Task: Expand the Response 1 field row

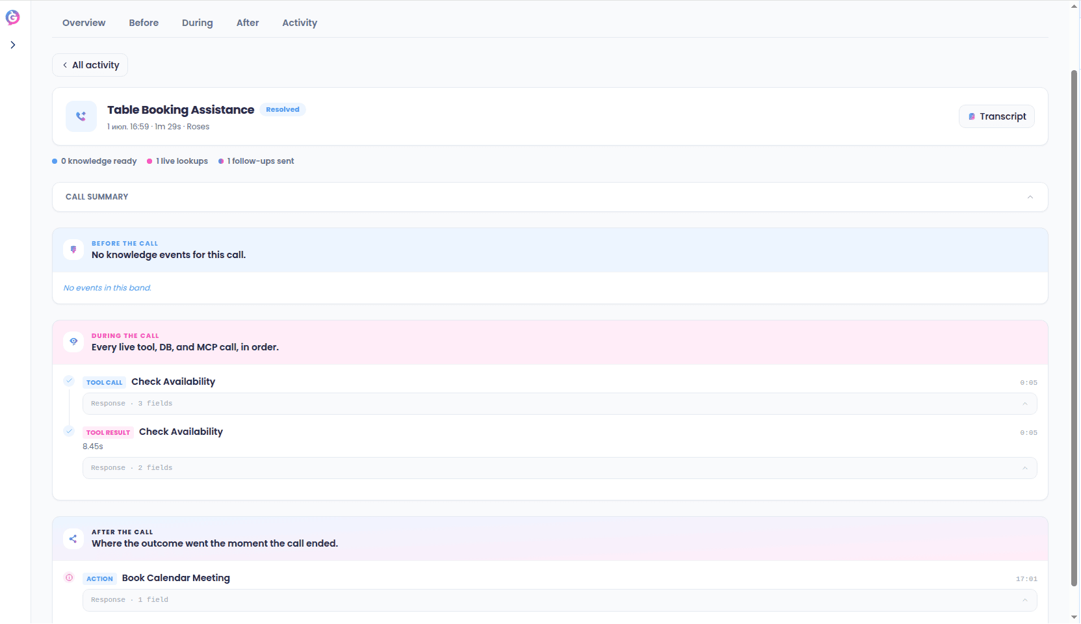Action: pyautogui.click(x=560, y=600)
